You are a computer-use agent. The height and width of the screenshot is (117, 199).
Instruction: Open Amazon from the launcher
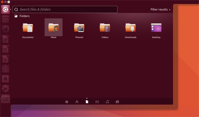point(5,78)
